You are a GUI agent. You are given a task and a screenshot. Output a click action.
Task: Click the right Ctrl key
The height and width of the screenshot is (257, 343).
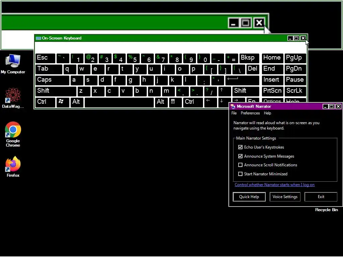click(193, 102)
